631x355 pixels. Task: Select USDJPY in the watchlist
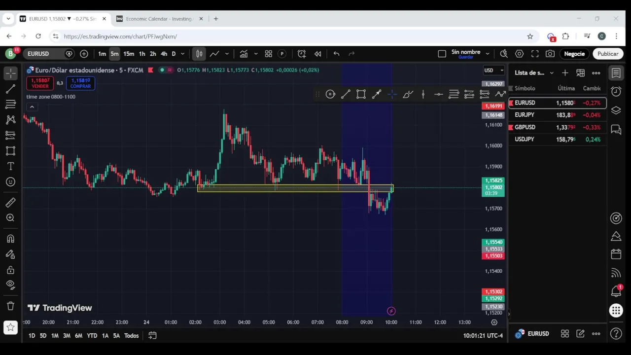point(558,140)
